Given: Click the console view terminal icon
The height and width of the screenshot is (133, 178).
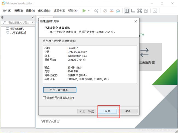Looking at the screenshot, I should (155, 11).
